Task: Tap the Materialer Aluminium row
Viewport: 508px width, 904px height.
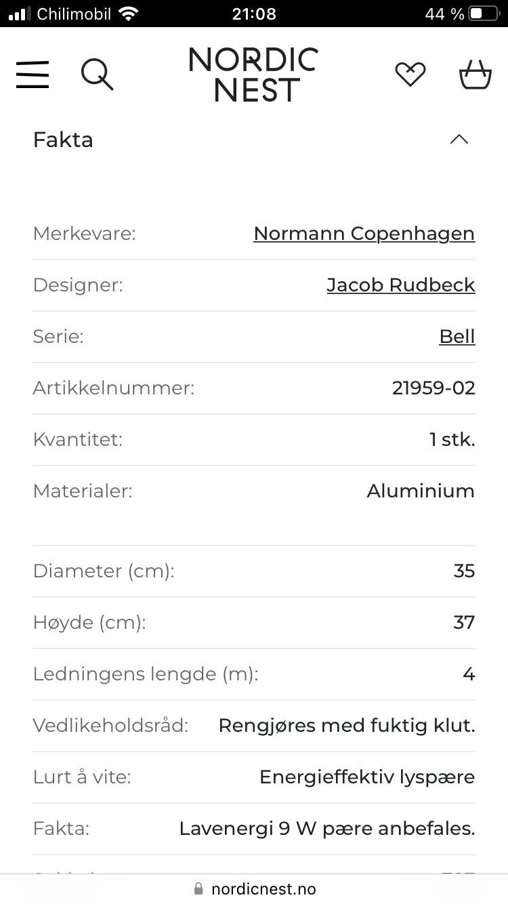Action: pos(254,491)
